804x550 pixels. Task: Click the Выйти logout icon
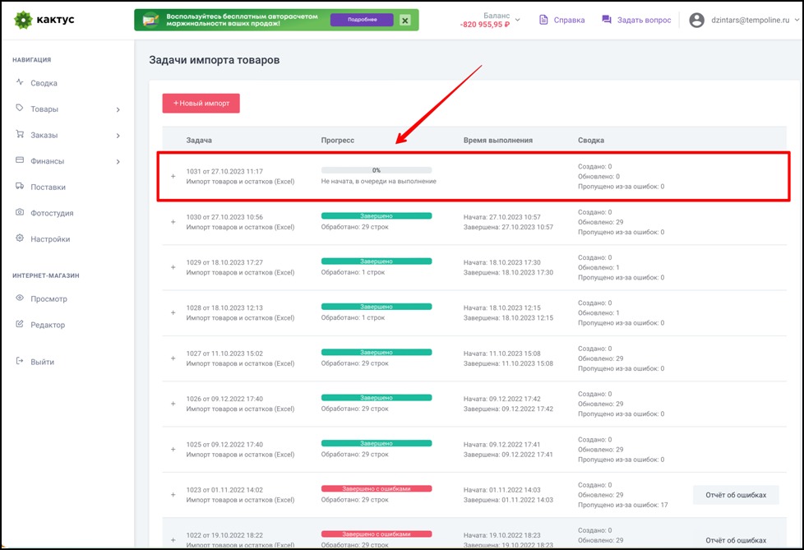(x=20, y=362)
